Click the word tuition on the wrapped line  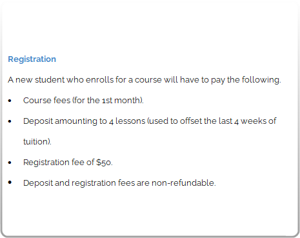tap(35, 142)
